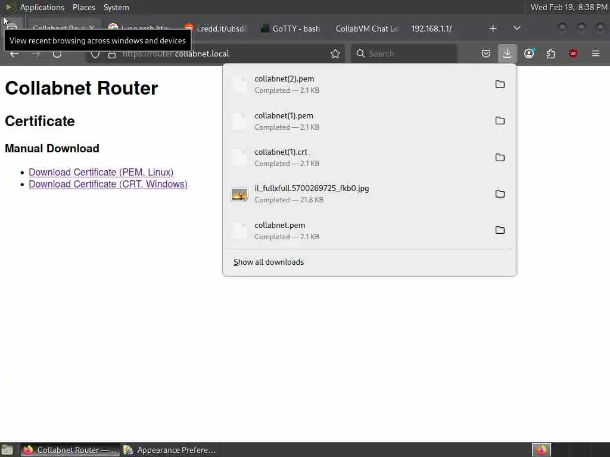Screen dimensions: 610x457
Task: Reload the current page
Action: (x=57, y=54)
